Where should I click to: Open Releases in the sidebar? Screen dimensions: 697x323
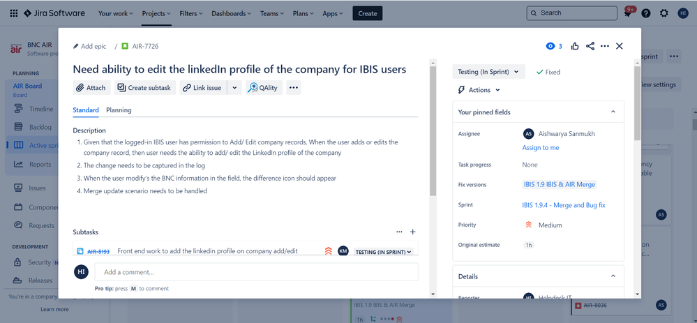(x=33, y=280)
